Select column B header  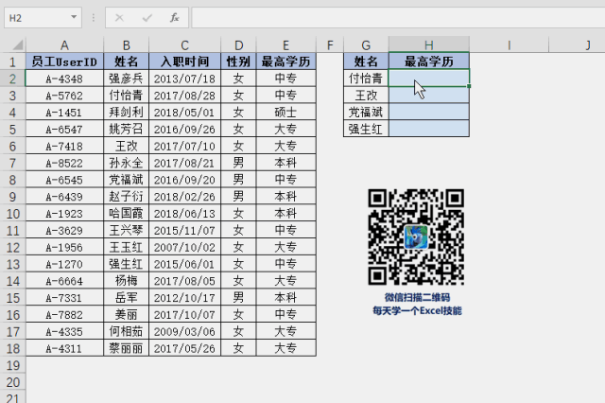tap(126, 45)
